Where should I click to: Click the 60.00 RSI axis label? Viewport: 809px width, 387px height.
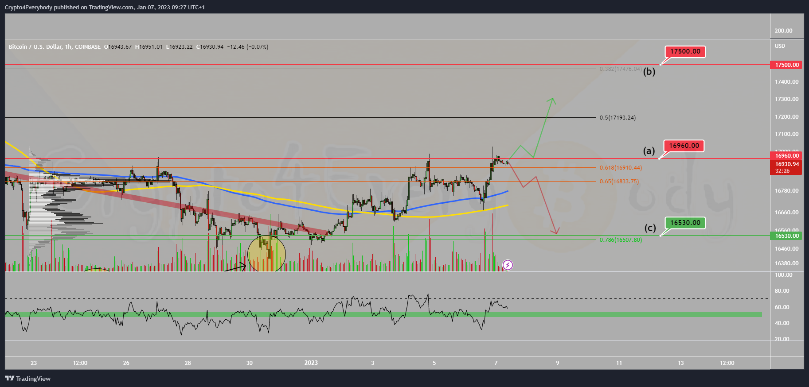[782, 307]
